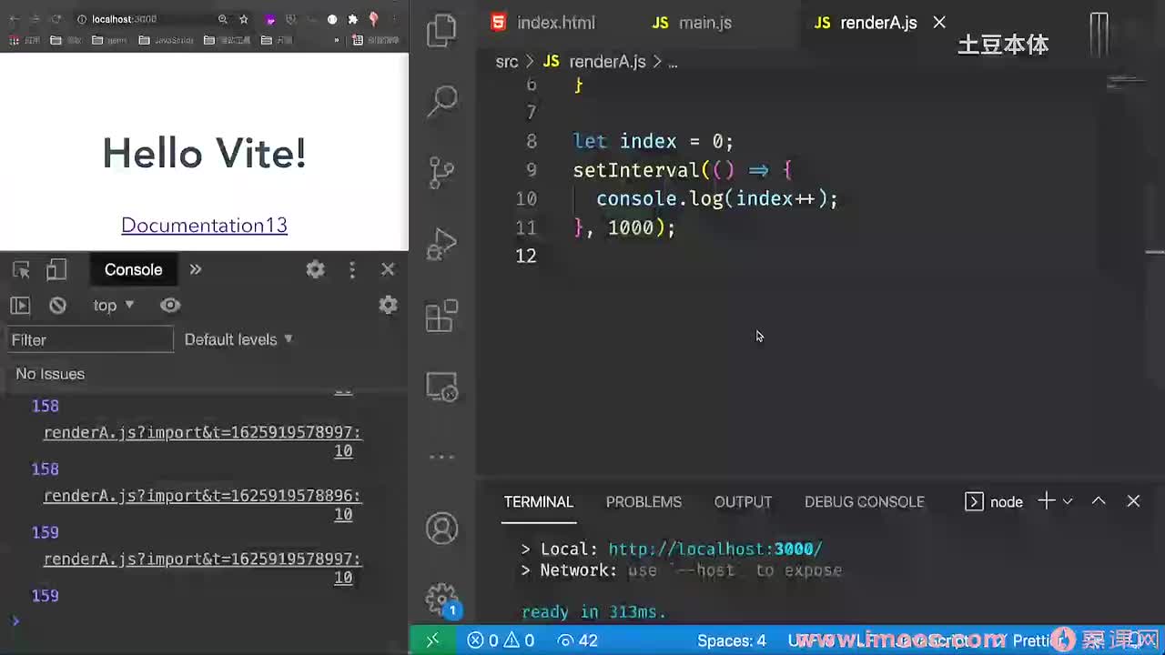This screenshot has height=655, width=1165.
Task: Click the localhost:3000 address bar
Action: [x=124, y=19]
